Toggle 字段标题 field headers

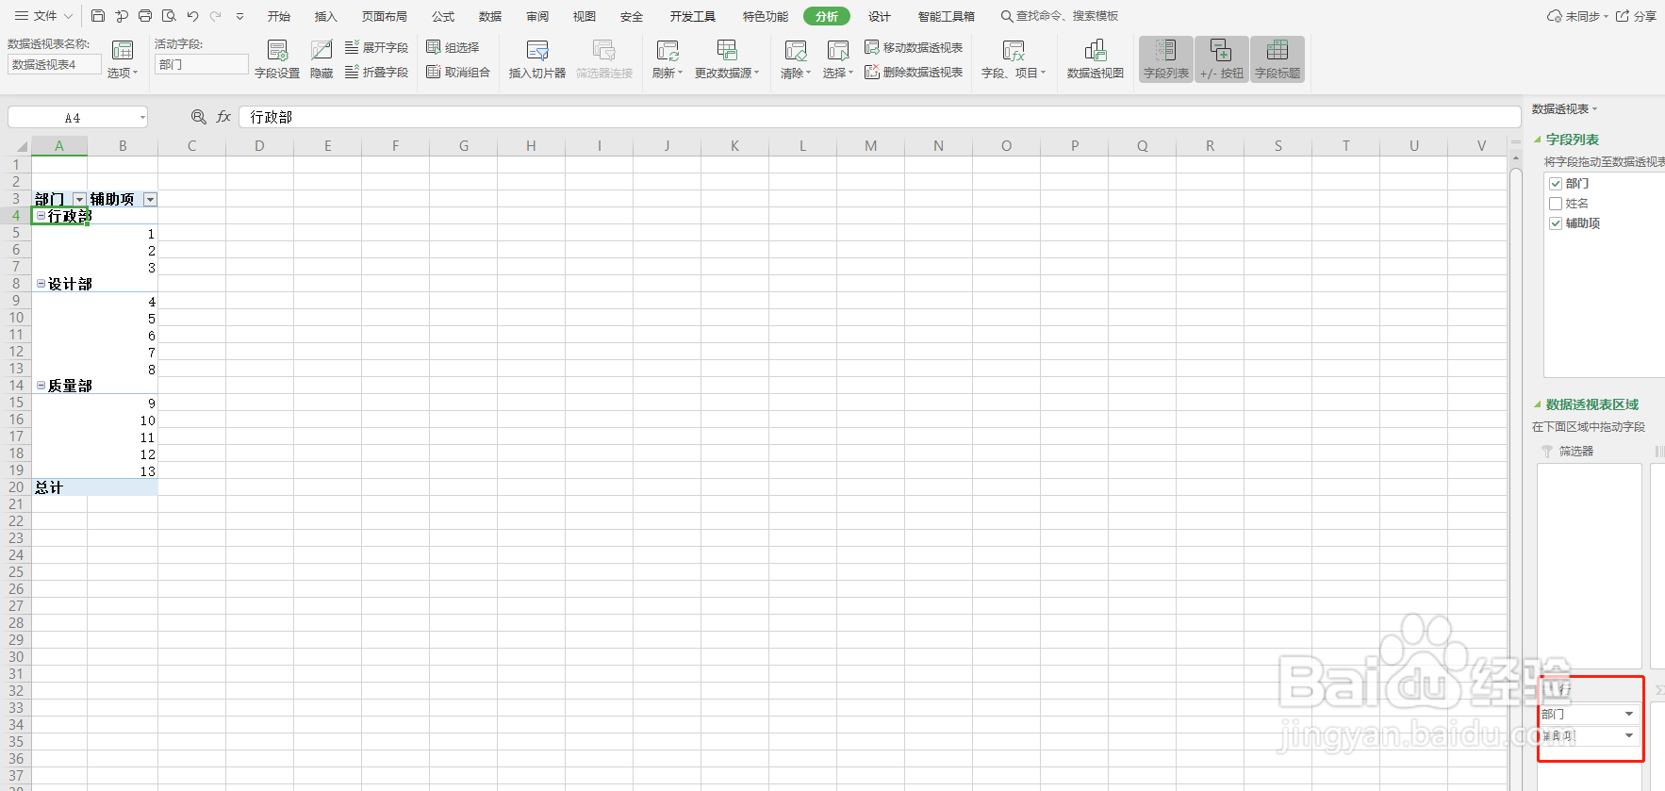1278,58
